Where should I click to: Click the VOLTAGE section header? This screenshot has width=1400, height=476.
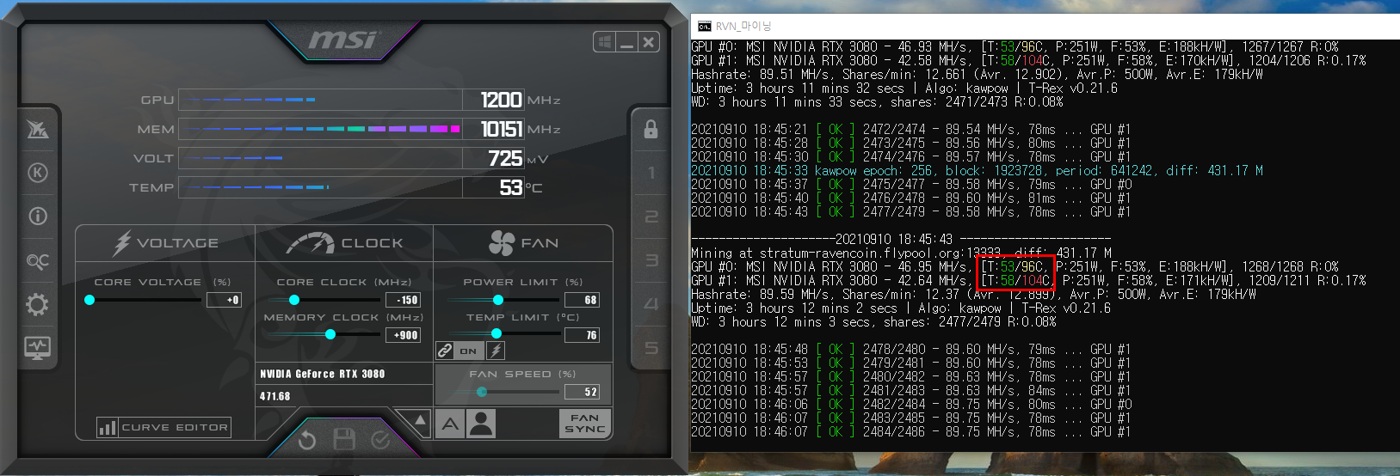[x=166, y=243]
